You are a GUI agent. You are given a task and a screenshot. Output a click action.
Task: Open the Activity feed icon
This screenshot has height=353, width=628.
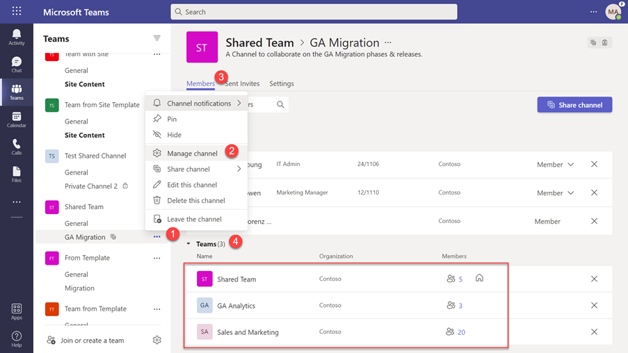(x=17, y=37)
